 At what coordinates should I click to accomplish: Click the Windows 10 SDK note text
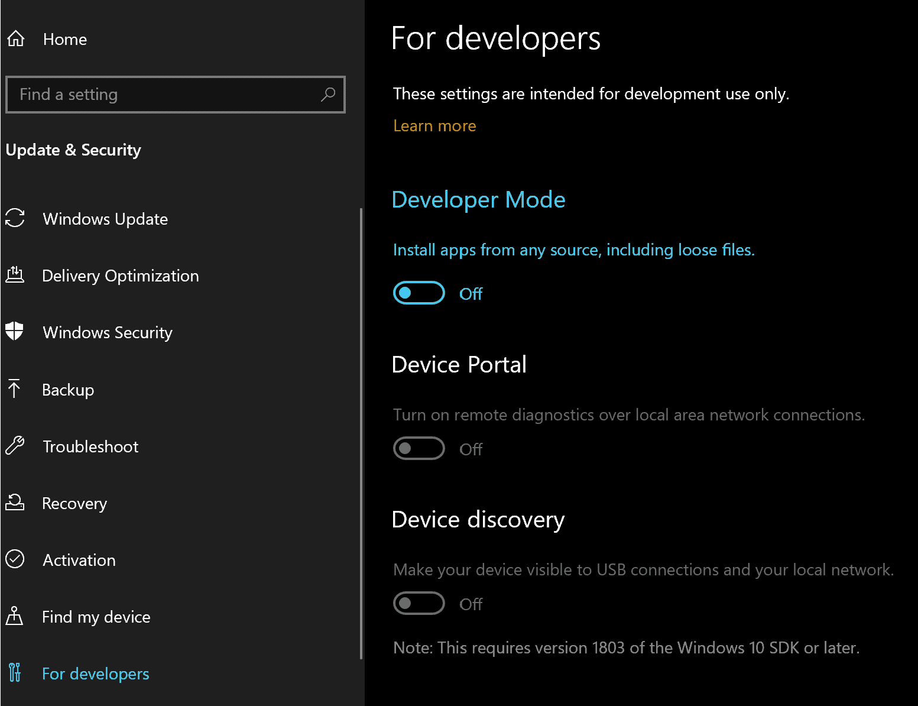[627, 648]
